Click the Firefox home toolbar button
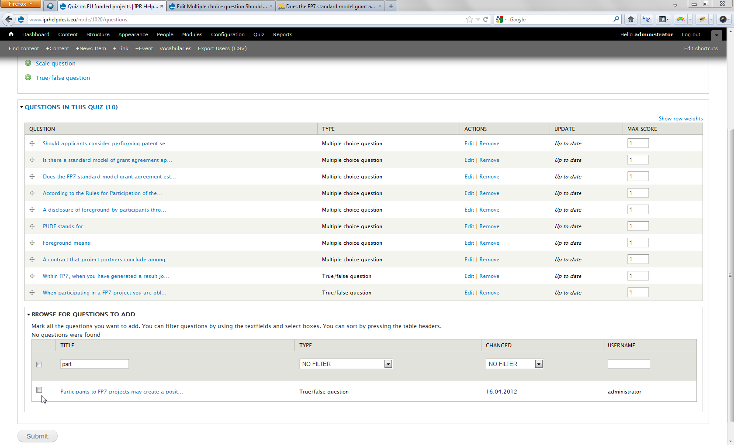The height and width of the screenshot is (445, 734). (x=630, y=19)
